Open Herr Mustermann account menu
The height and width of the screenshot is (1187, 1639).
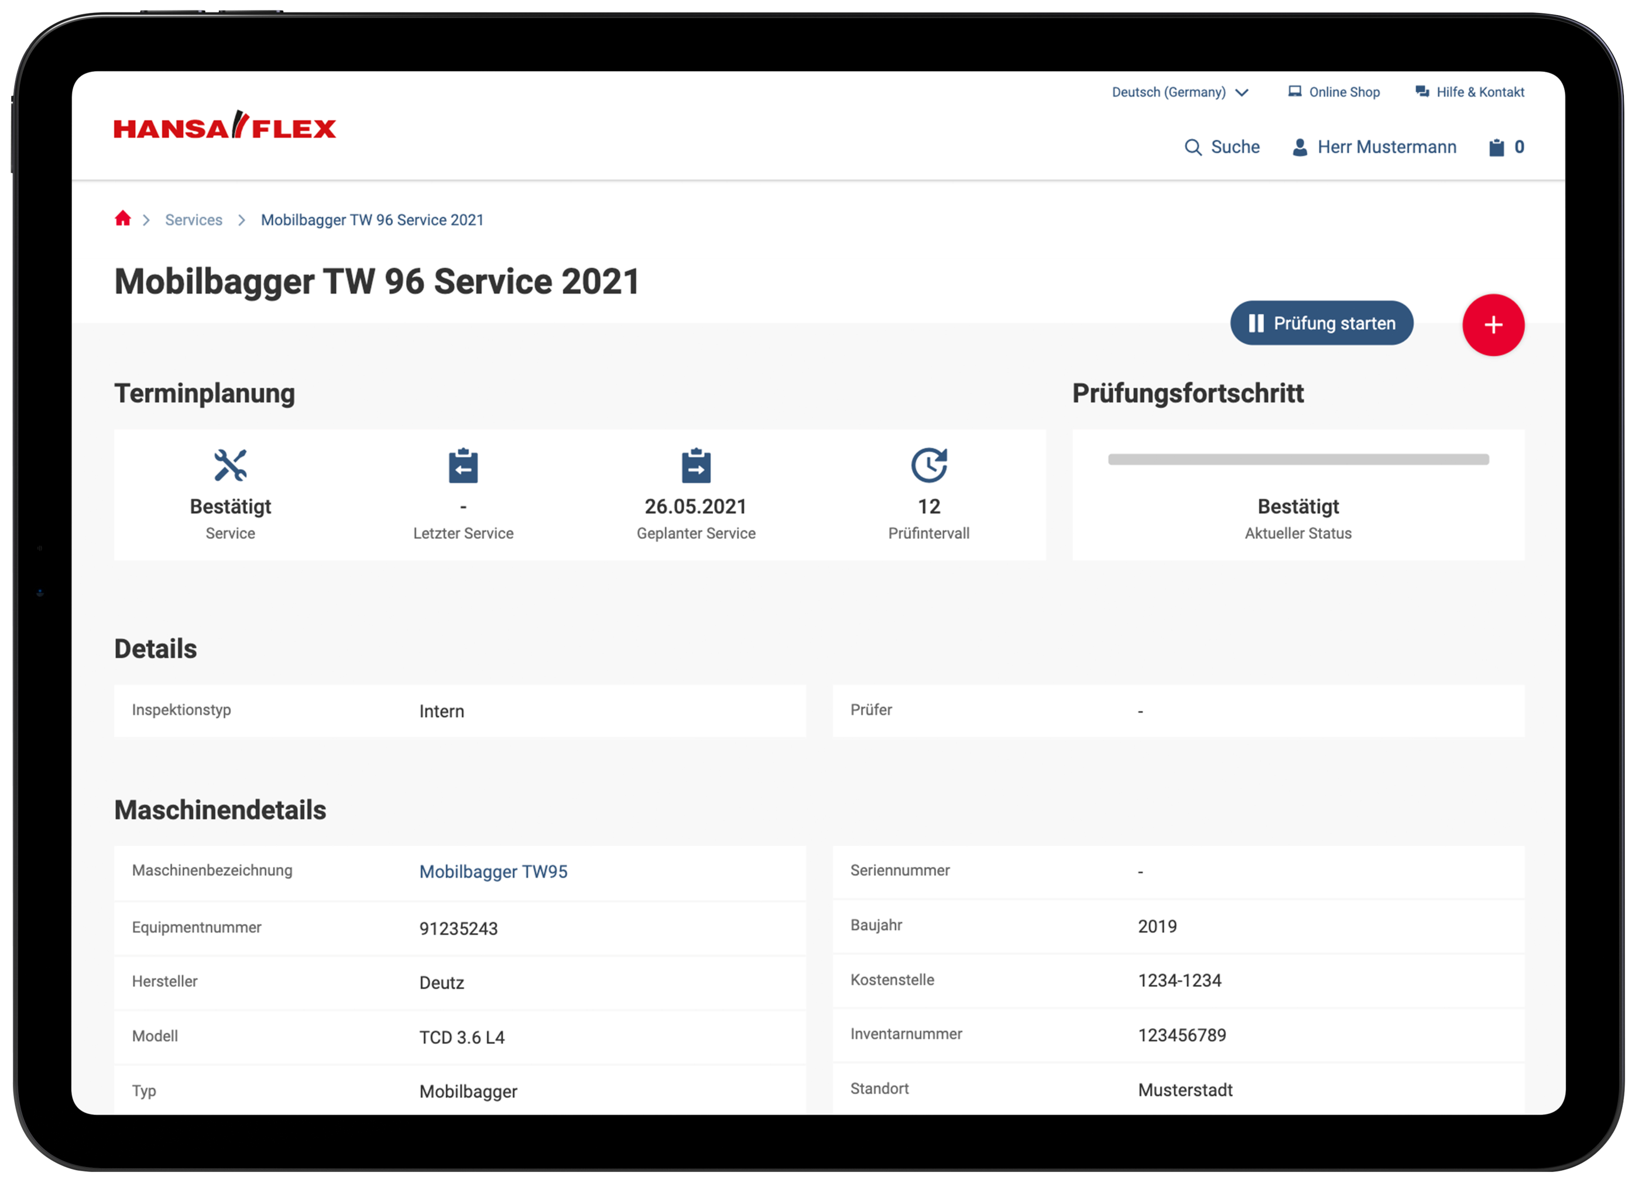tap(1374, 147)
